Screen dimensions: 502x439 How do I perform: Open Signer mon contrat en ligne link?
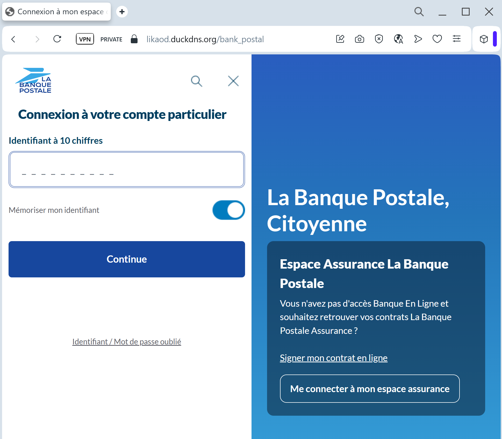click(x=334, y=358)
